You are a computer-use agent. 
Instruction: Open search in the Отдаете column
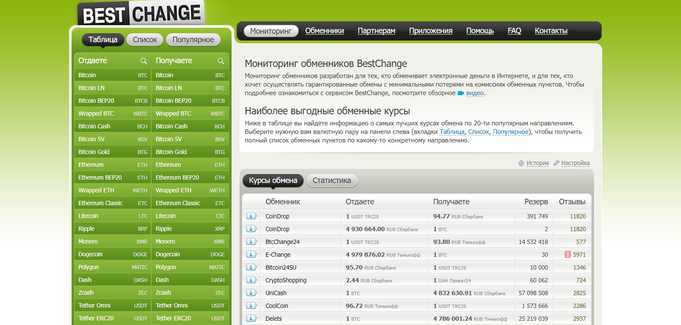pyautogui.click(x=144, y=61)
